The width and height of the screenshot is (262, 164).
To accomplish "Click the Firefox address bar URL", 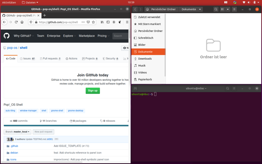I will tap(58, 22).
